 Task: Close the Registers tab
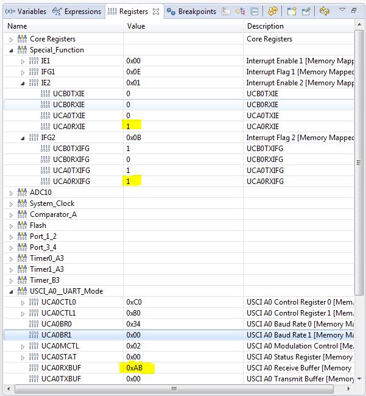click(156, 12)
